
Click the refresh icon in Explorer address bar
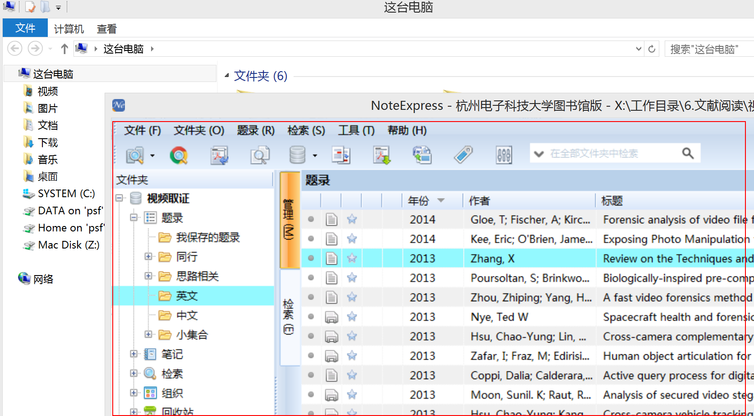652,49
